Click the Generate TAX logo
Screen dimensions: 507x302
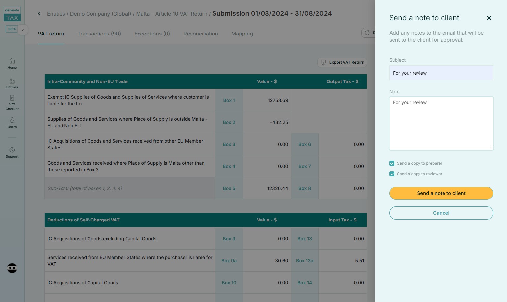pos(12,14)
